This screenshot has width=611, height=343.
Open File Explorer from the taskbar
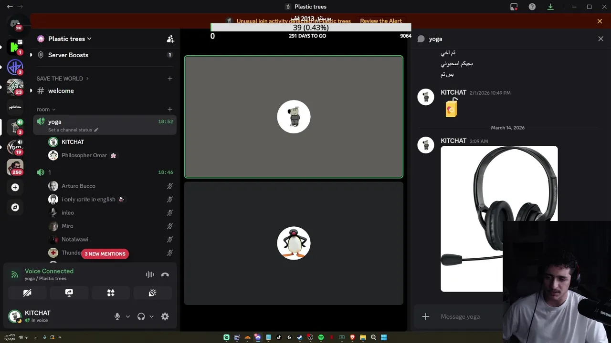(363, 337)
